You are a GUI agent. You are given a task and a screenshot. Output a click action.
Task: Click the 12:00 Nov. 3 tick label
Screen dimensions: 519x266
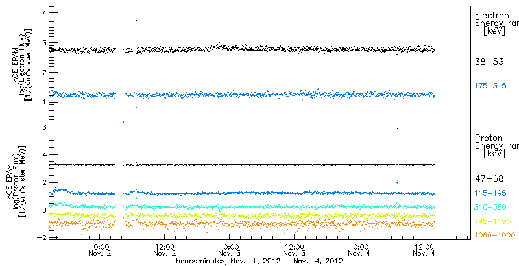295,250
